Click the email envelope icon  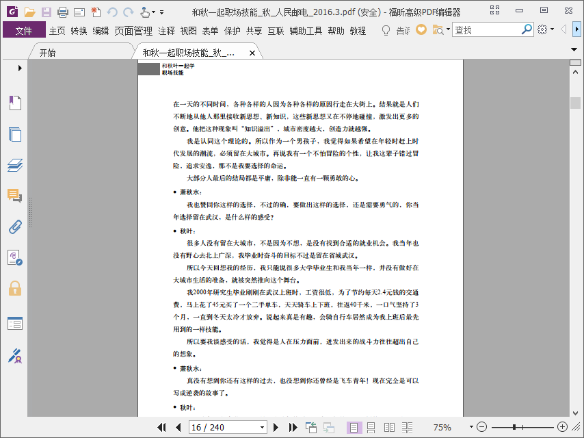[x=79, y=13]
